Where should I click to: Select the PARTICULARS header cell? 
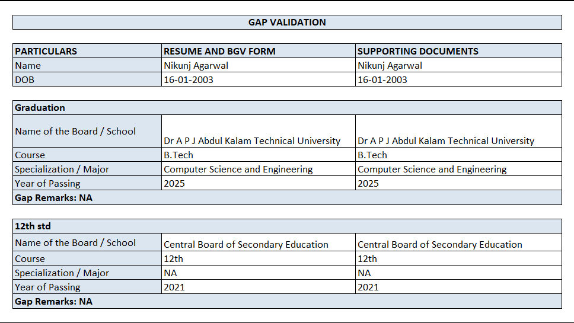[x=87, y=51]
